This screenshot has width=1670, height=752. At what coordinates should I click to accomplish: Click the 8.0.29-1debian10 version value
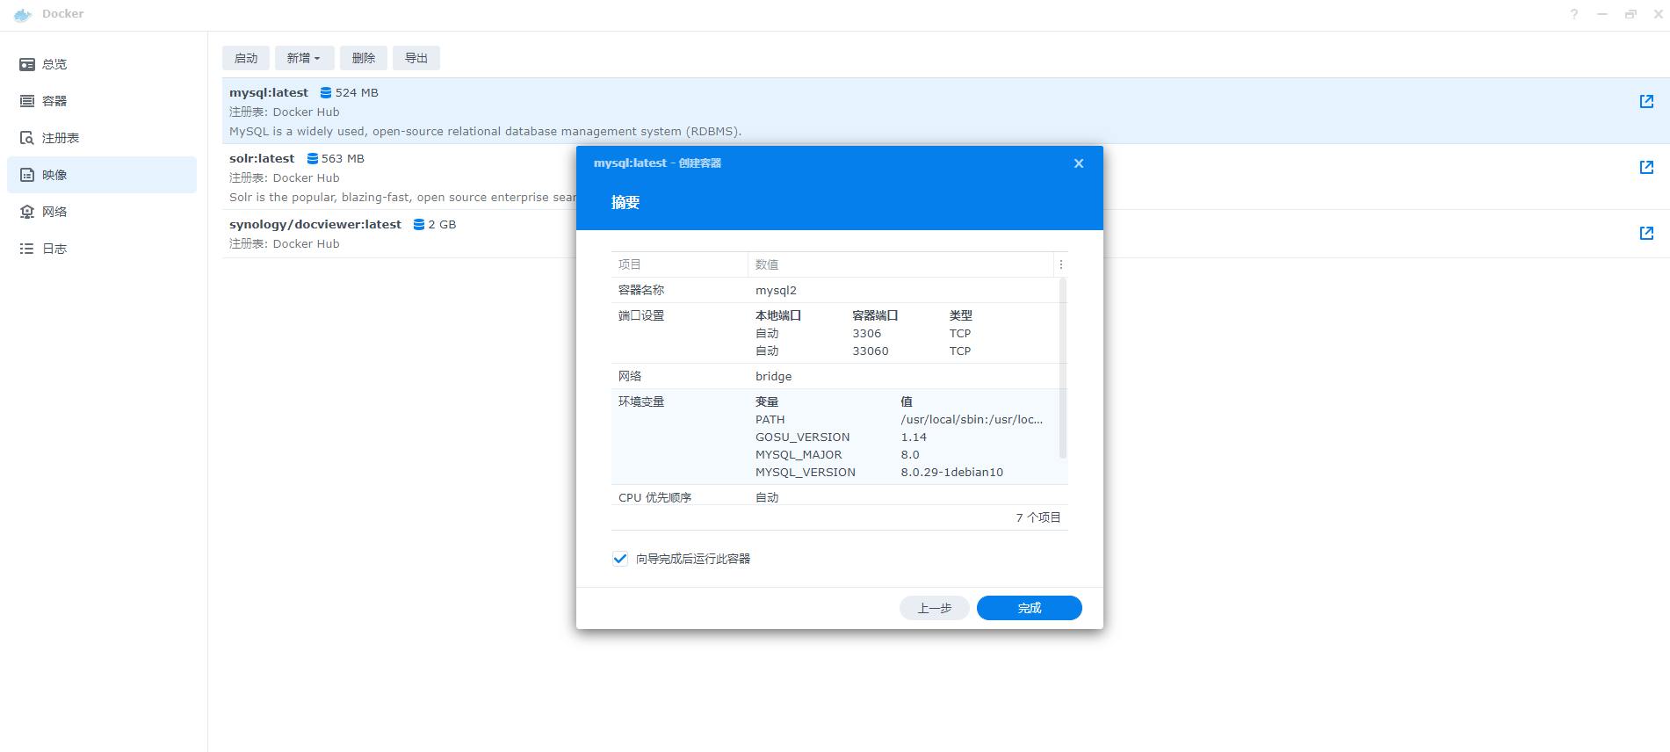click(x=952, y=472)
